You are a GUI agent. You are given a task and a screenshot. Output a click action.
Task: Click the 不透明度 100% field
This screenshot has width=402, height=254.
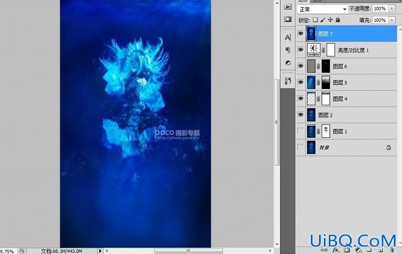380,9
